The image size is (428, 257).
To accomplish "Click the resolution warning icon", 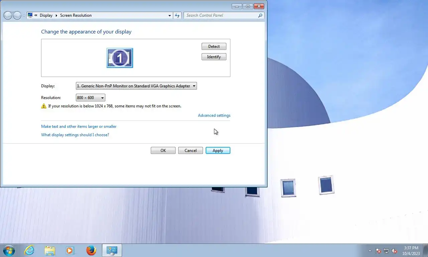I will pos(44,106).
